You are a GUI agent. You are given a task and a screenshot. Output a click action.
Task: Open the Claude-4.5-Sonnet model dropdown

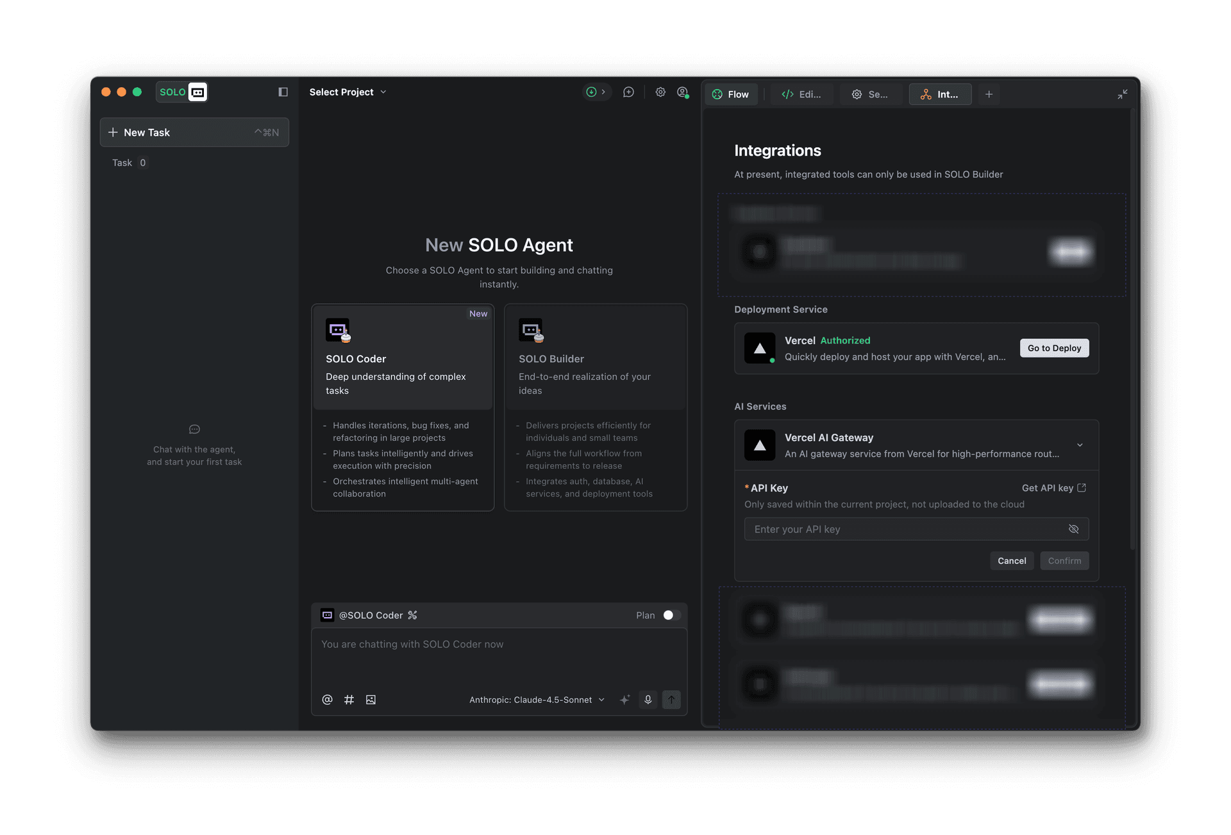(x=537, y=700)
